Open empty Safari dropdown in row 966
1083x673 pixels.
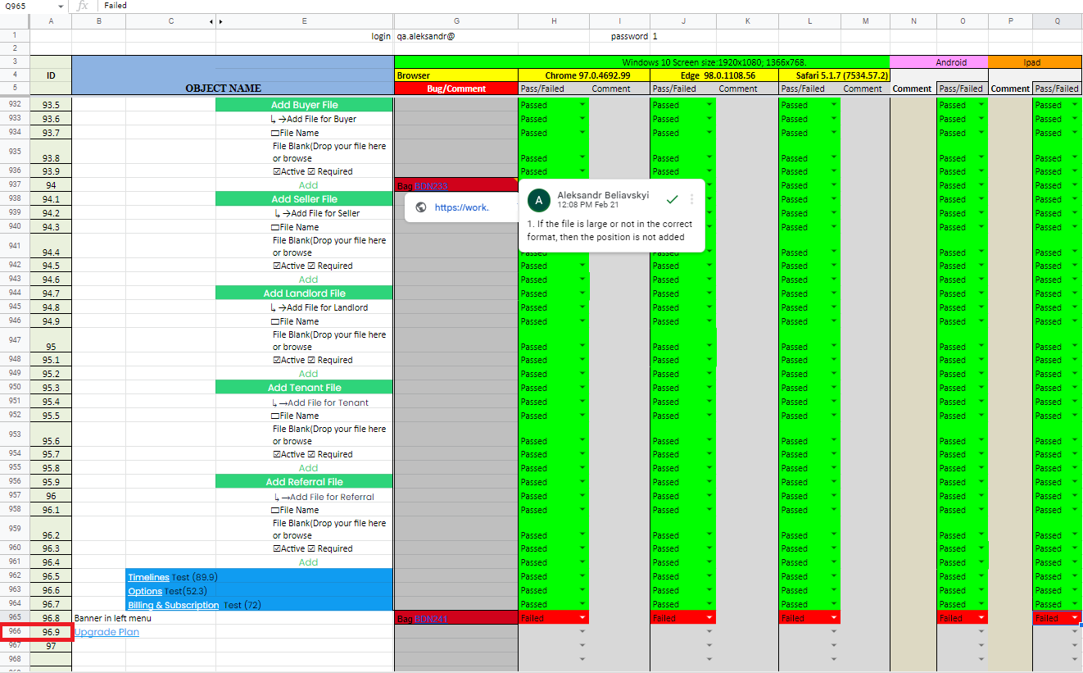(x=835, y=632)
